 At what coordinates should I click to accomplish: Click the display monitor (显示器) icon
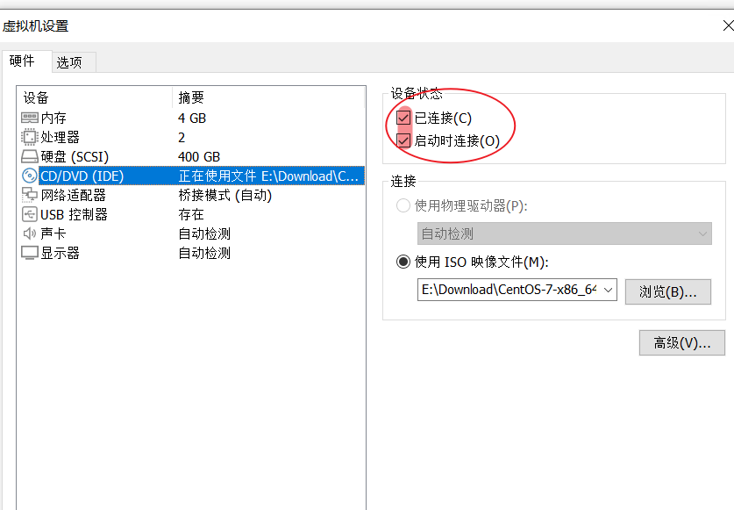(x=30, y=253)
